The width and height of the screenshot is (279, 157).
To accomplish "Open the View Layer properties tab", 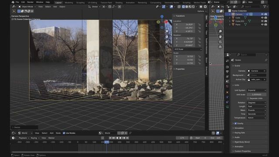I will pyautogui.click(x=227, y=76).
